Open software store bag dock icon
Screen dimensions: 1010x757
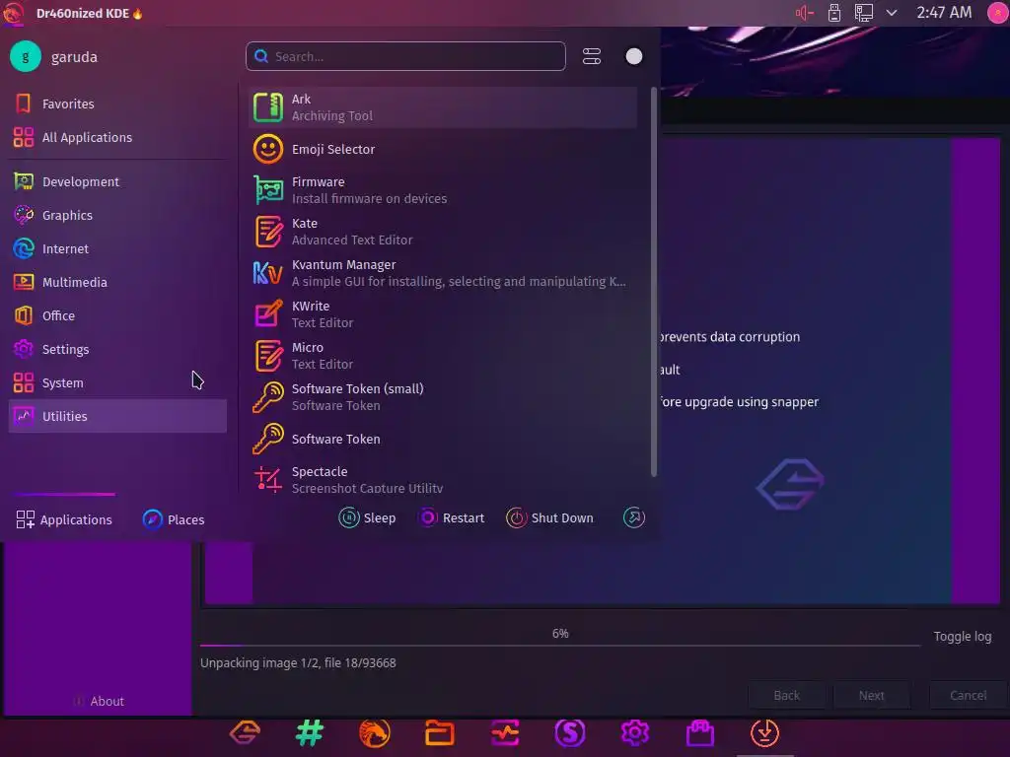tap(700, 732)
